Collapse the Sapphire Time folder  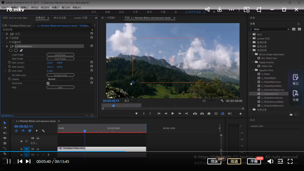253,70
